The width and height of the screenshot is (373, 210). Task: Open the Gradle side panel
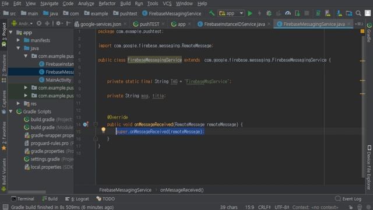click(x=369, y=33)
